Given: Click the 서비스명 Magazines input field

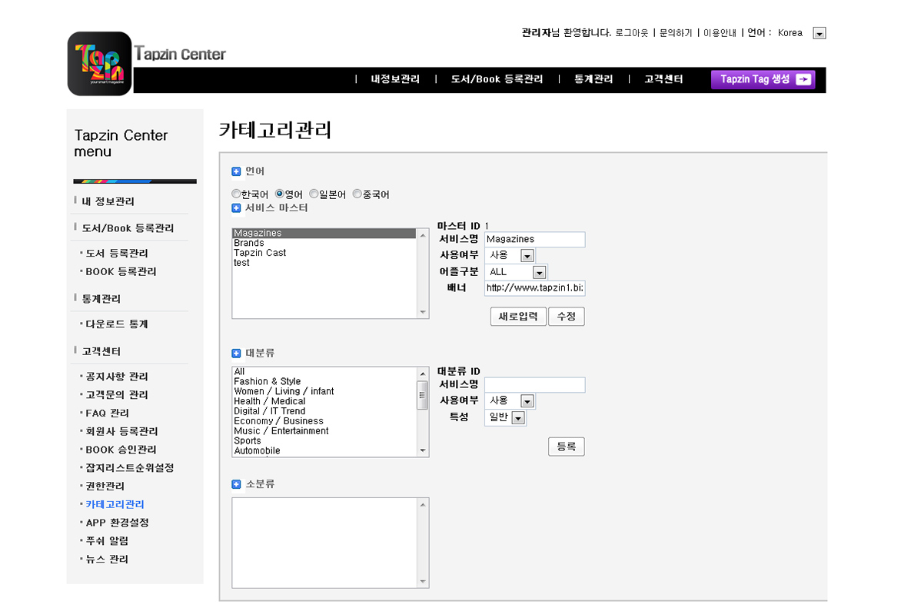Looking at the screenshot, I should click(535, 240).
